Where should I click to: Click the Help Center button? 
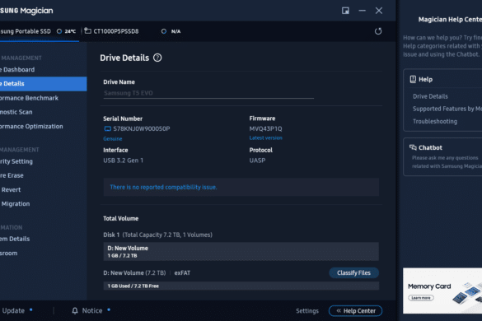(x=355, y=311)
